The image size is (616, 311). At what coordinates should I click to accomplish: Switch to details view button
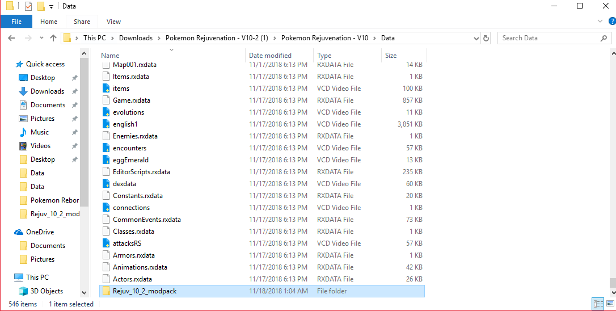pyautogui.click(x=598, y=304)
